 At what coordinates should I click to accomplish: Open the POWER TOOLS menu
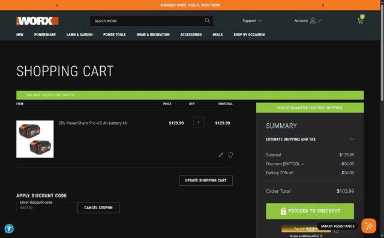pyautogui.click(x=115, y=35)
